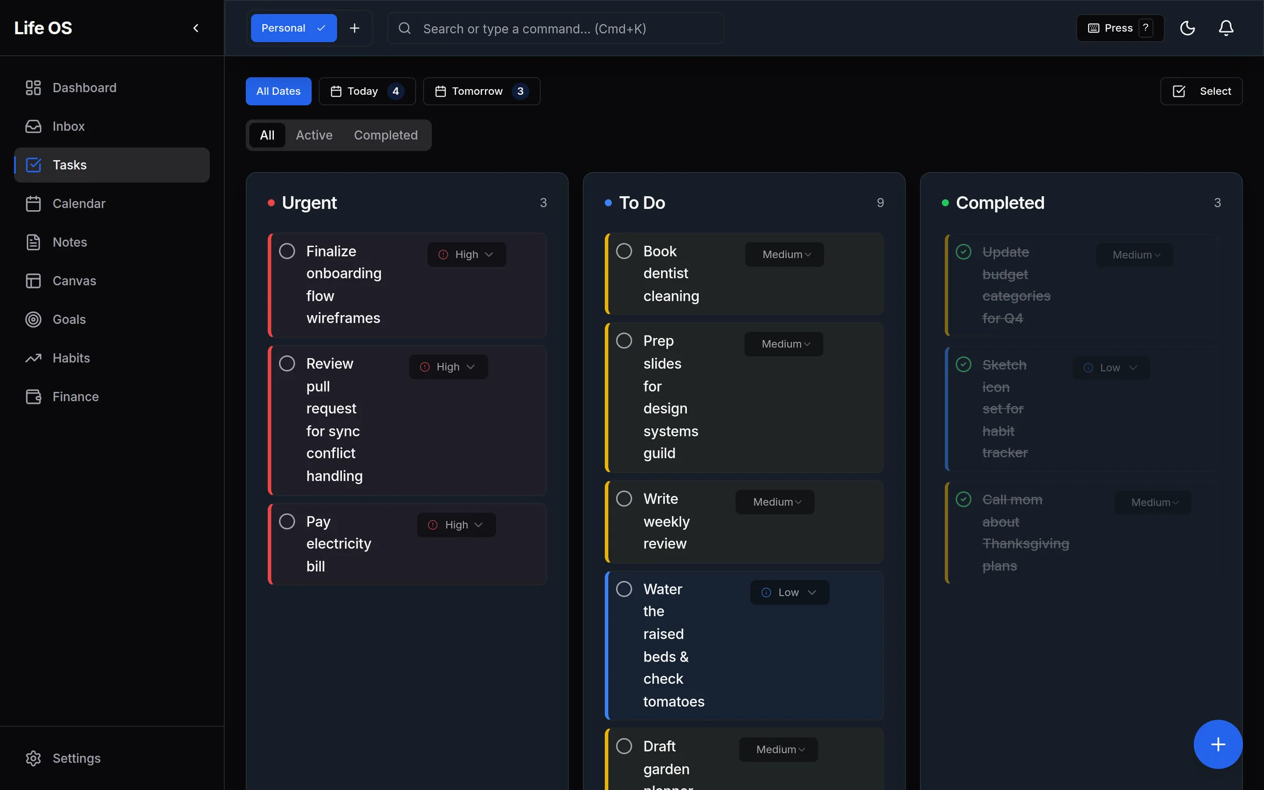Change priority of Pay electricity bill
The height and width of the screenshot is (790, 1264).
pos(456,525)
